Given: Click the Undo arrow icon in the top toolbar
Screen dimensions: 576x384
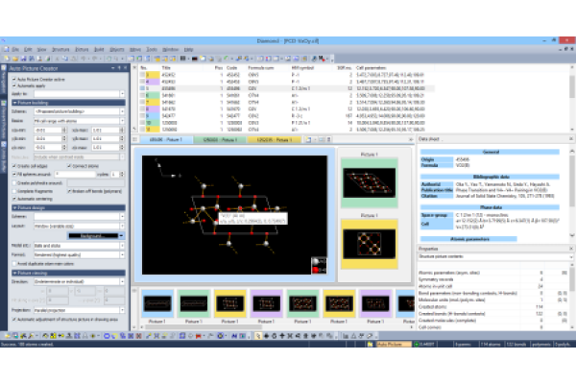Looking at the screenshot, I should (84, 59).
